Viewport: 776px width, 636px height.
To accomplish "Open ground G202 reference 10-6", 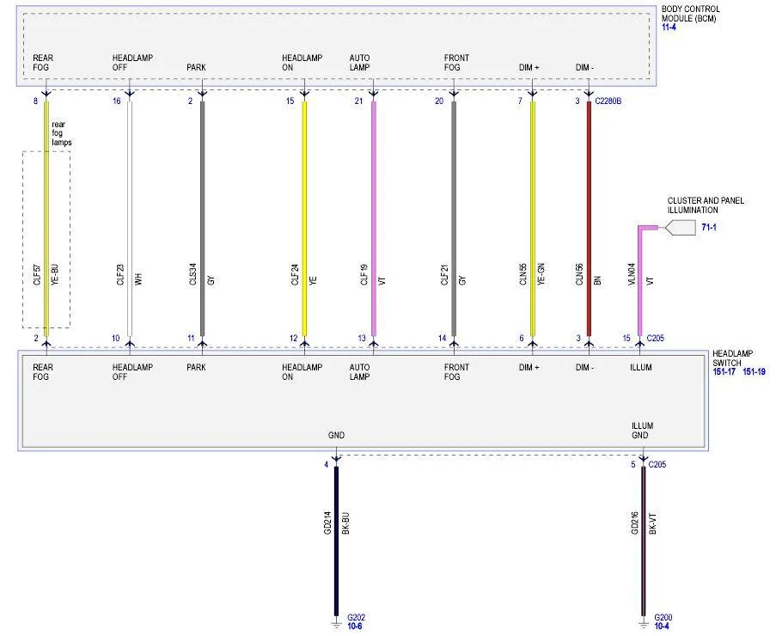I will (x=354, y=627).
